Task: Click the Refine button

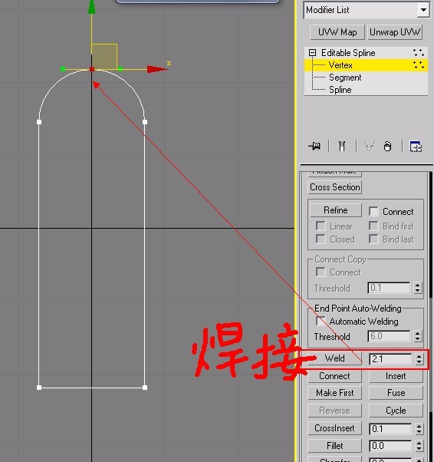Action: pos(336,210)
